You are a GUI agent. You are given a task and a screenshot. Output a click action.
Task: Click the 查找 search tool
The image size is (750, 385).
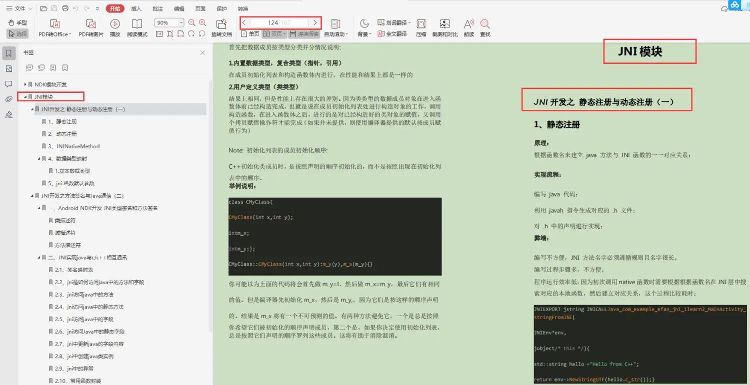[x=485, y=28]
